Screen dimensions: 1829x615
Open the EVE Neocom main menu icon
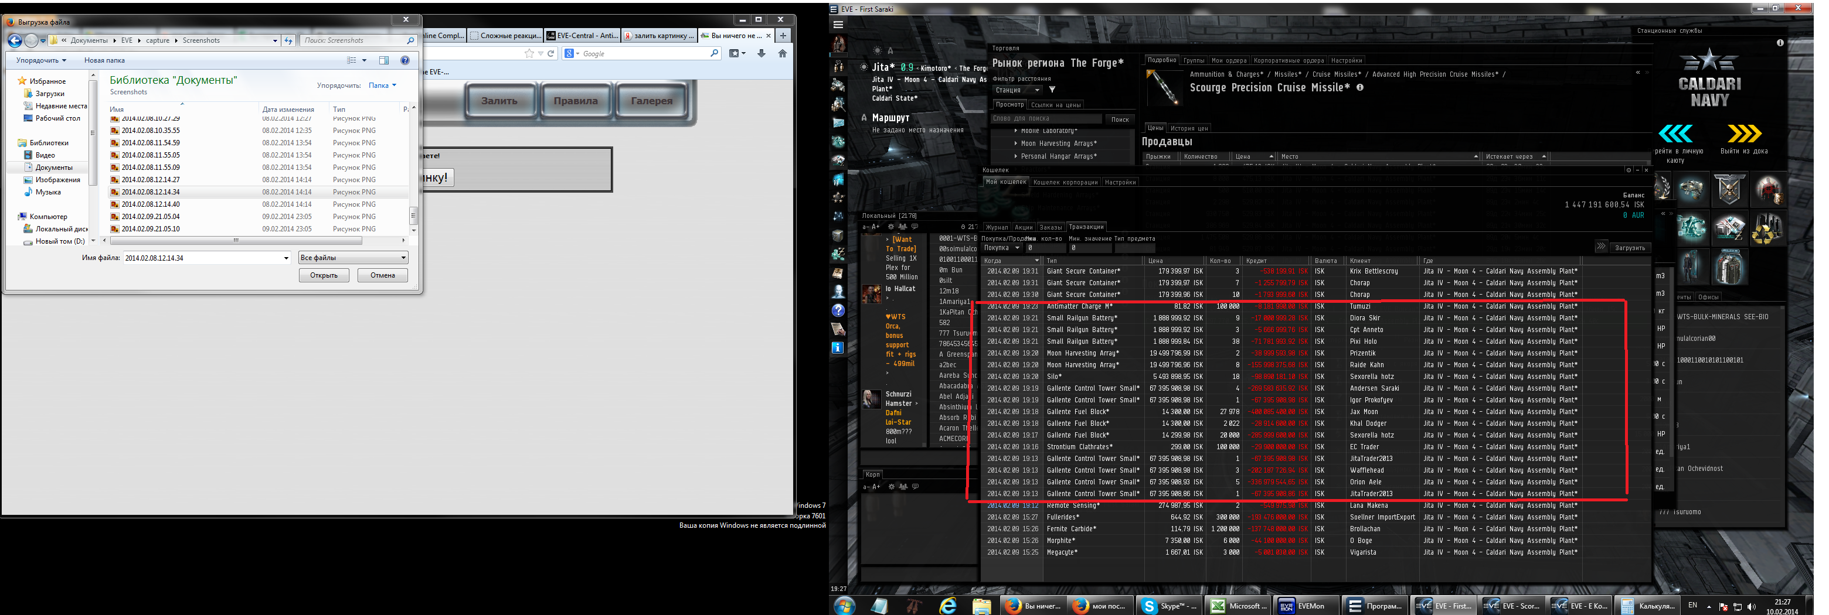coord(838,25)
